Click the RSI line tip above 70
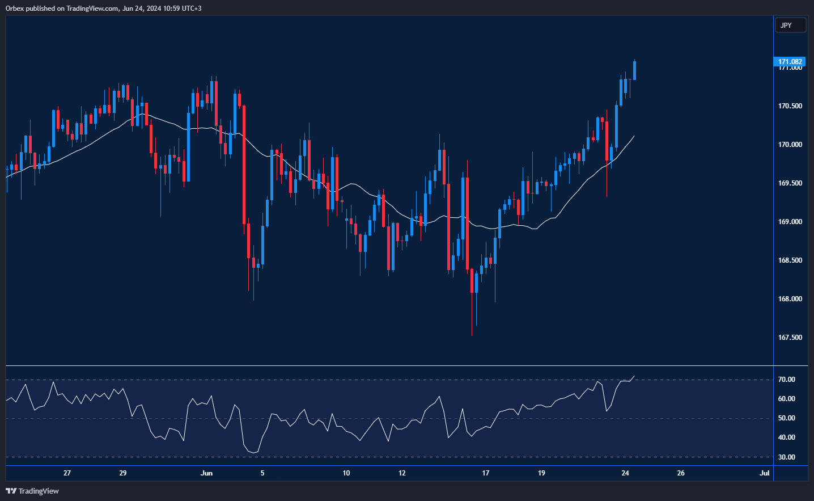The image size is (814, 501). click(634, 376)
